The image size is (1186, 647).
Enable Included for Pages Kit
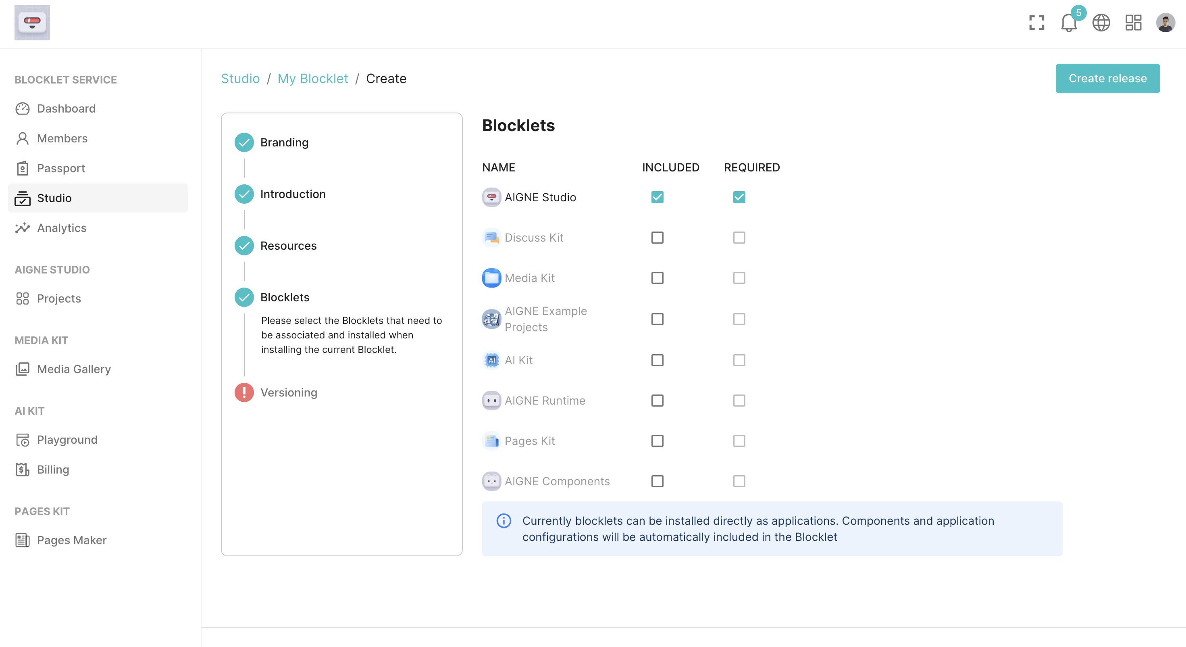pyautogui.click(x=657, y=441)
